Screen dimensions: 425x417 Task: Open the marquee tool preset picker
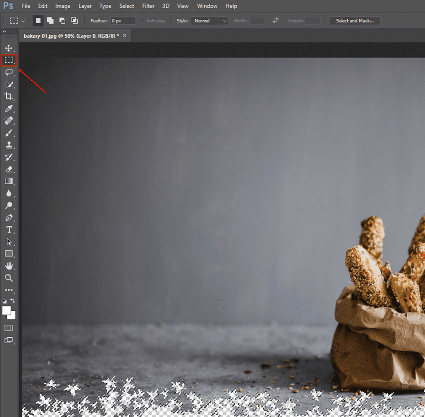point(17,21)
